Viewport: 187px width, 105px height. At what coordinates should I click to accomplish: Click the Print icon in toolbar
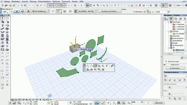[14, 6]
